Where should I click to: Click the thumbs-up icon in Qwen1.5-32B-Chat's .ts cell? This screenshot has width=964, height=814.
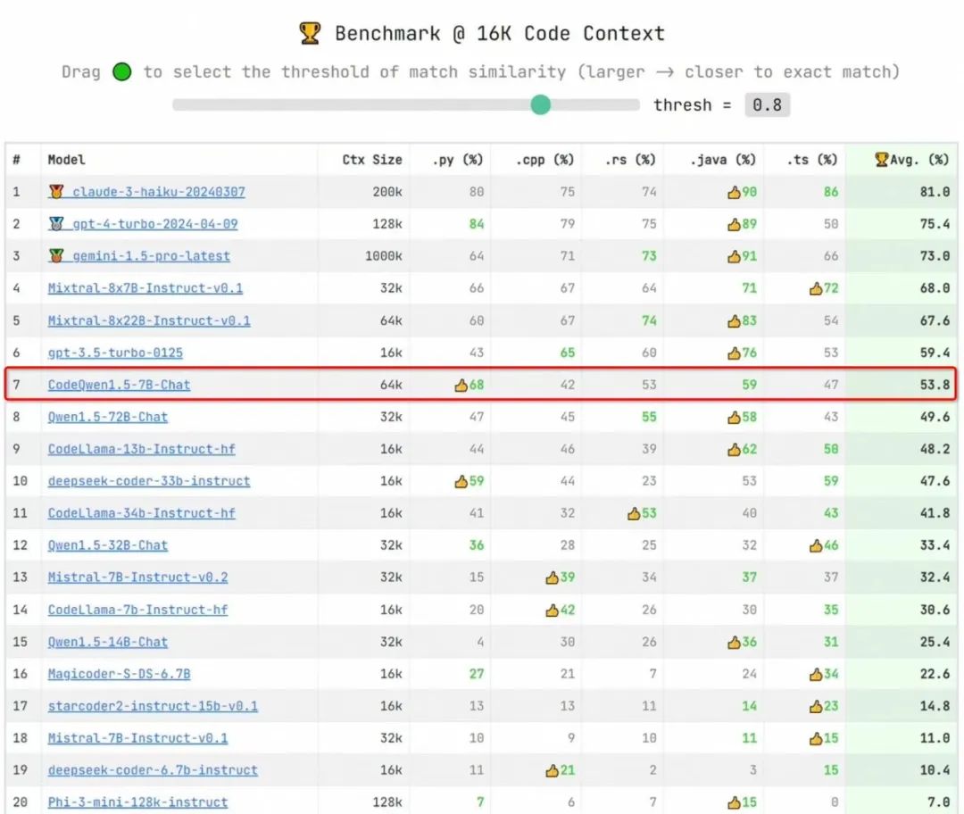pyautogui.click(x=816, y=546)
